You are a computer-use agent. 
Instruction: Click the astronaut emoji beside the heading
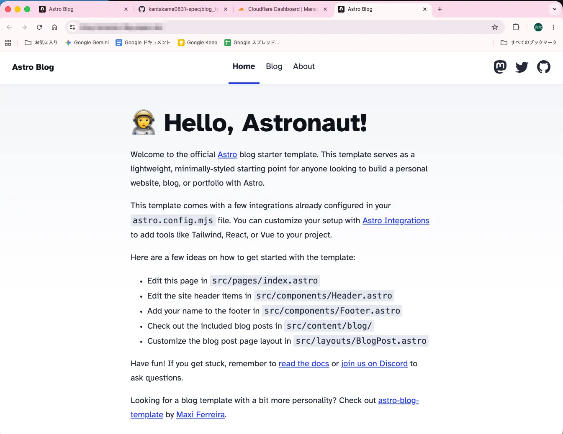(144, 122)
